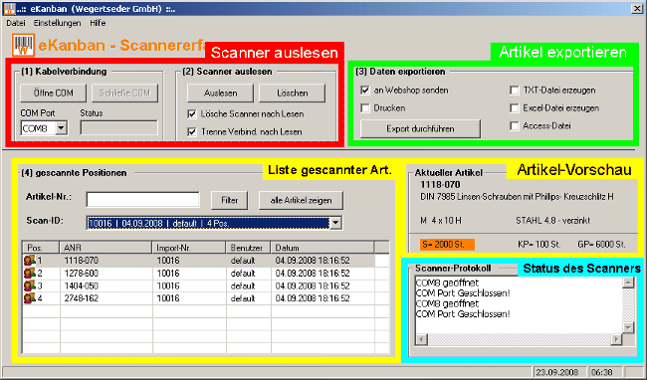Screen dimensions: 647x380
Task: Open the COM Port dropdown
Action: coord(61,128)
